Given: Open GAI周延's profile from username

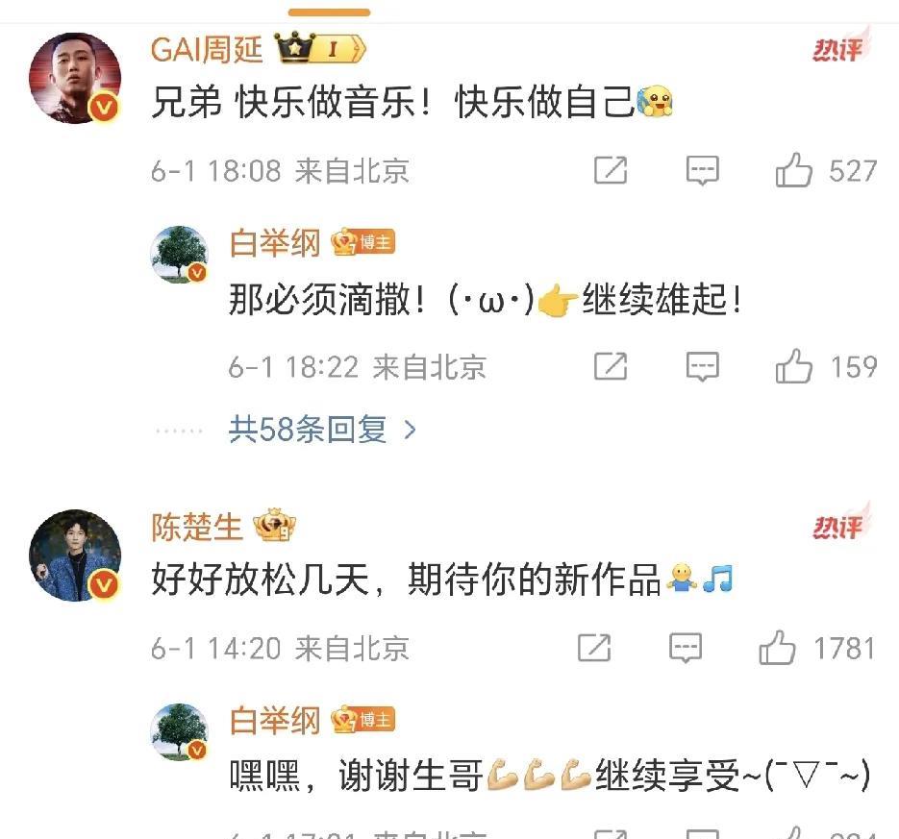Looking at the screenshot, I should coord(207,49).
